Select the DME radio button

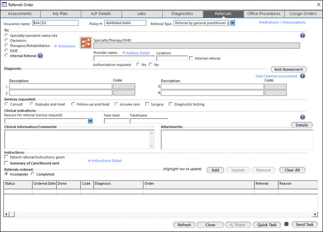click(6, 51)
